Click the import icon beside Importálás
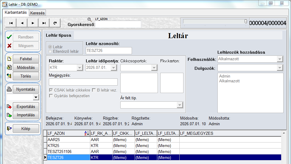Screen dimensions: 291x164 click(9, 115)
